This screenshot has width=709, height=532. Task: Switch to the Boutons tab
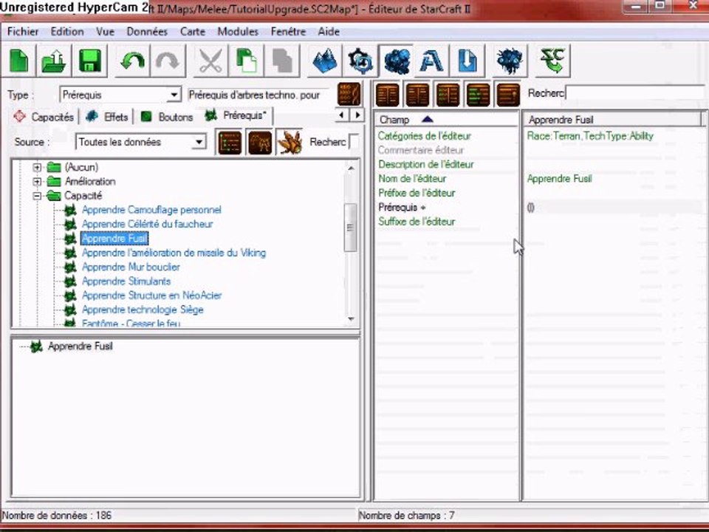pyautogui.click(x=168, y=117)
